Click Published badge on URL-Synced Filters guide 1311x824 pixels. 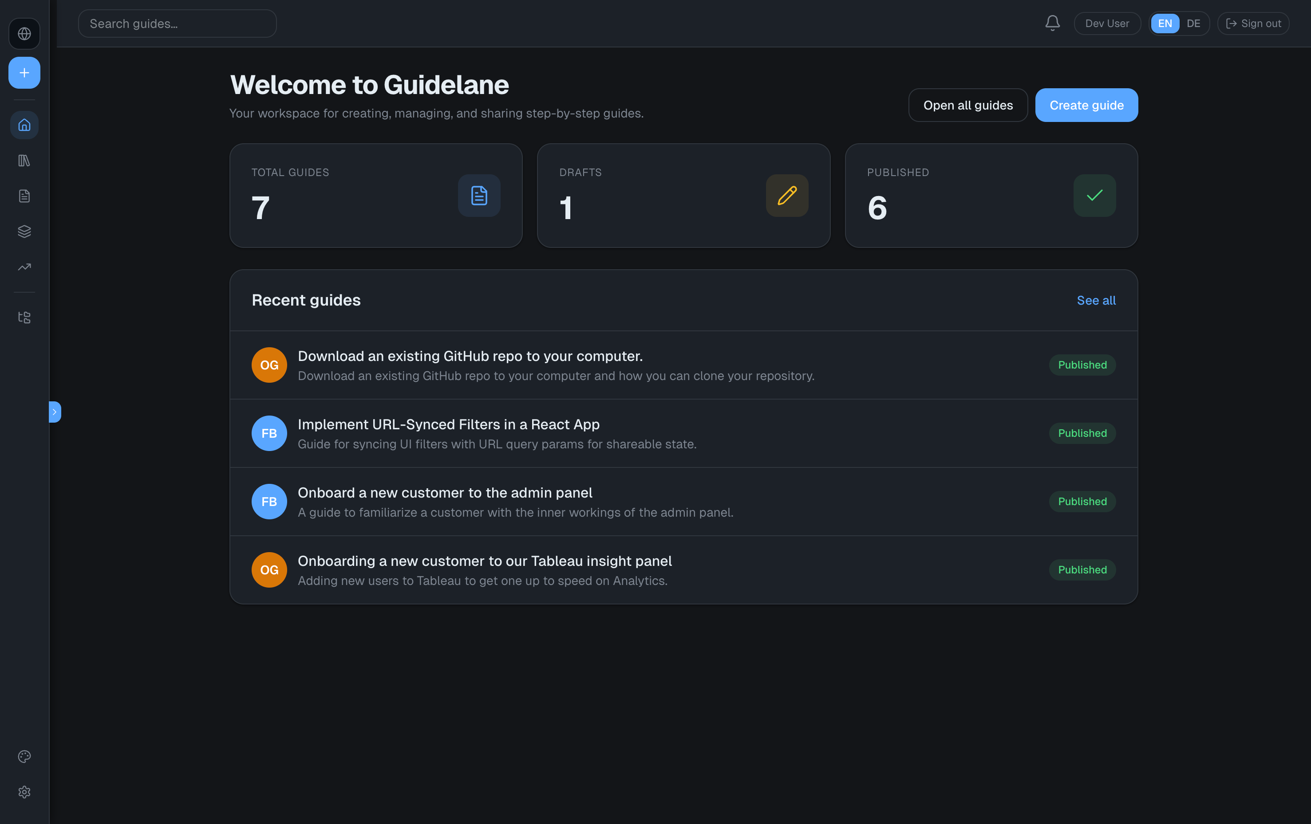point(1082,433)
